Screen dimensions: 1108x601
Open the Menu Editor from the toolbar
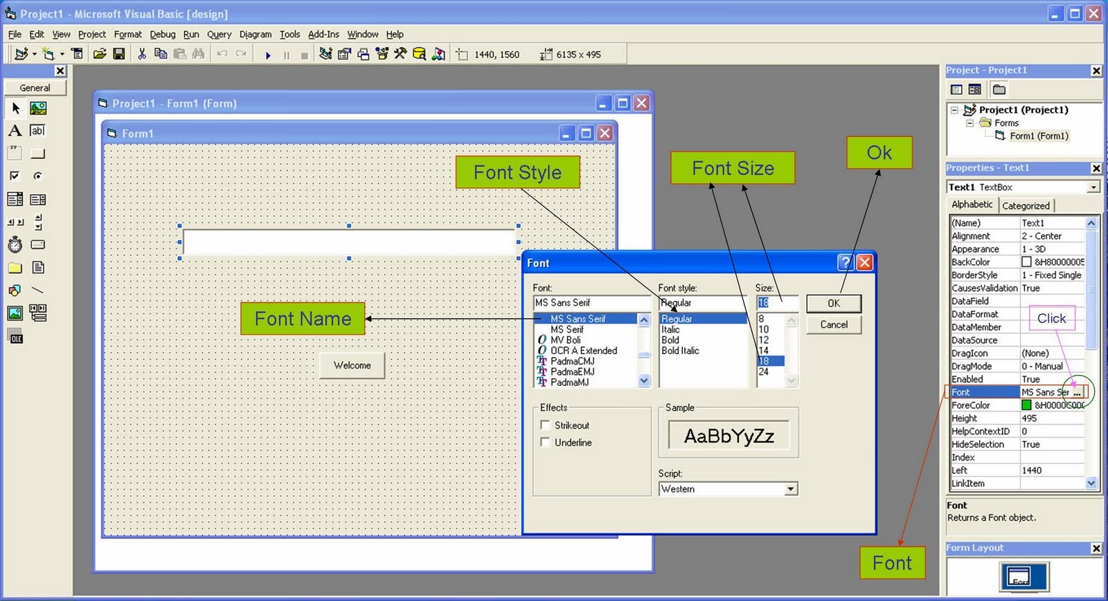click(77, 54)
